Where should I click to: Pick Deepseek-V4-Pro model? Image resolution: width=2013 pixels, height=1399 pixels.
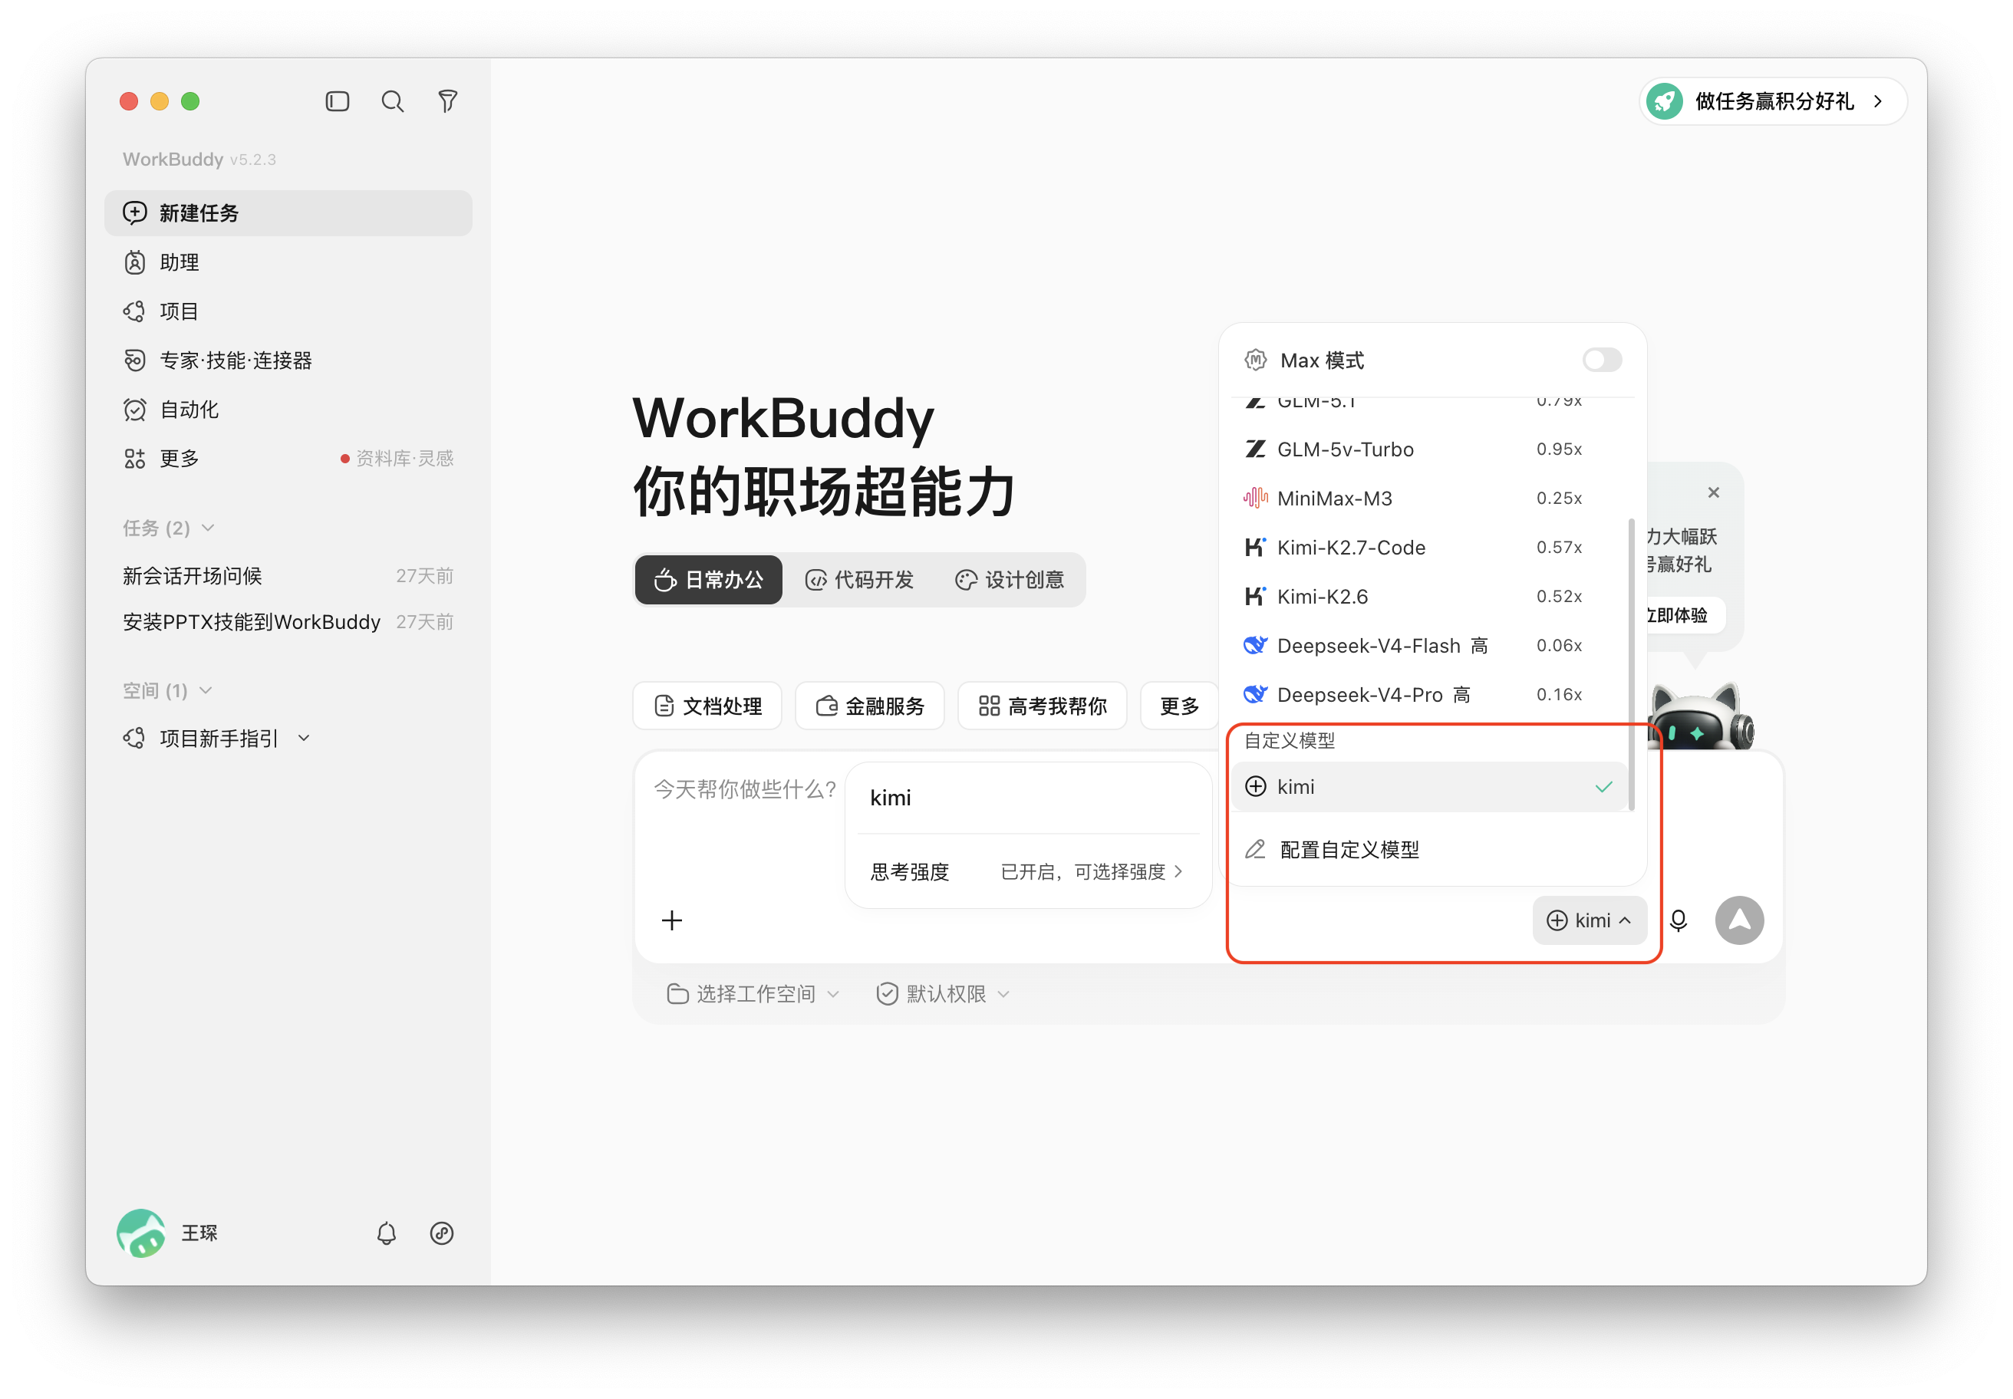click(x=1431, y=695)
